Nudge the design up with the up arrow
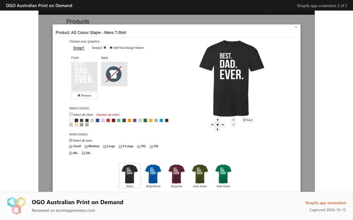The width and height of the screenshot is (353, 220). [x=217, y=120]
